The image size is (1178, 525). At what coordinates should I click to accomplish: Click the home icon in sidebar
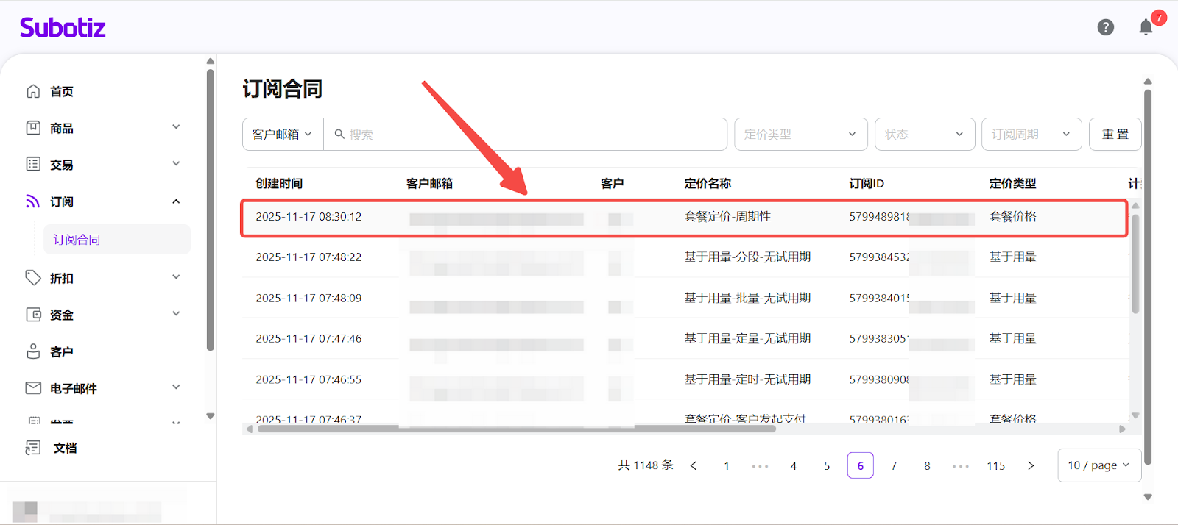(33, 91)
